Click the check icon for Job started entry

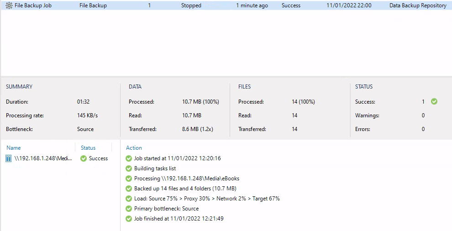coord(129,158)
